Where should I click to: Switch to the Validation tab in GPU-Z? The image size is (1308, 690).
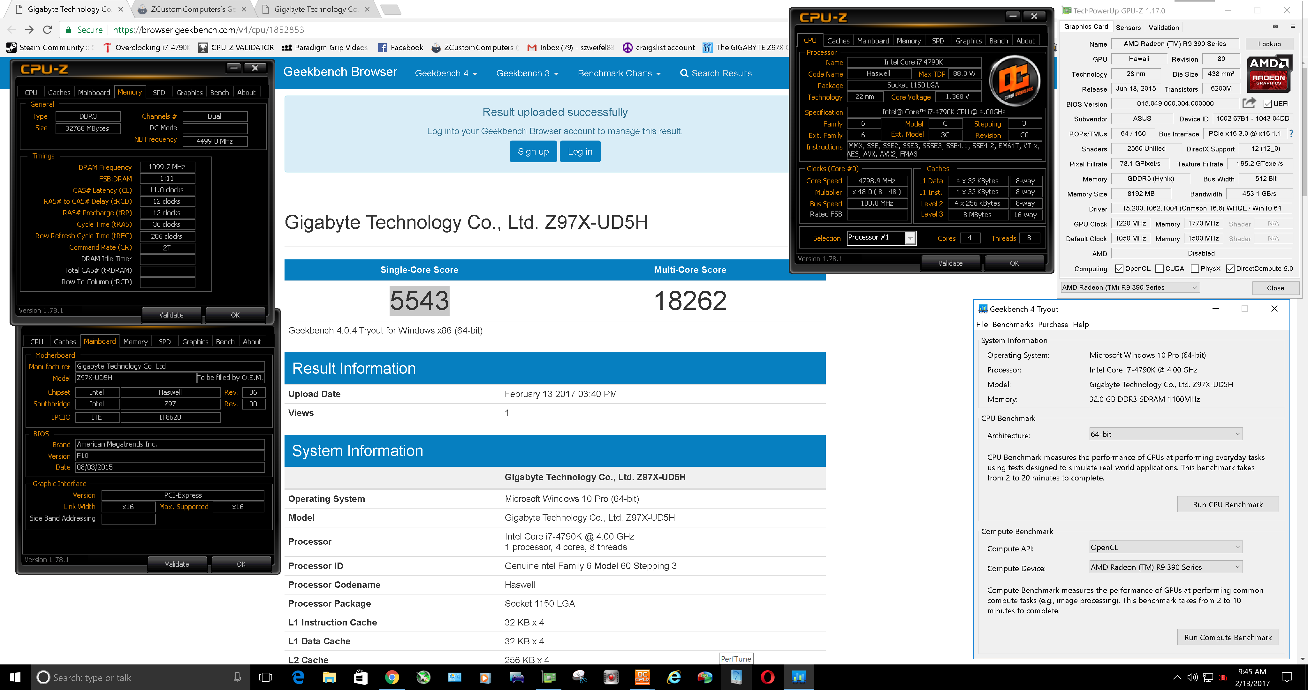pyautogui.click(x=1163, y=27)
